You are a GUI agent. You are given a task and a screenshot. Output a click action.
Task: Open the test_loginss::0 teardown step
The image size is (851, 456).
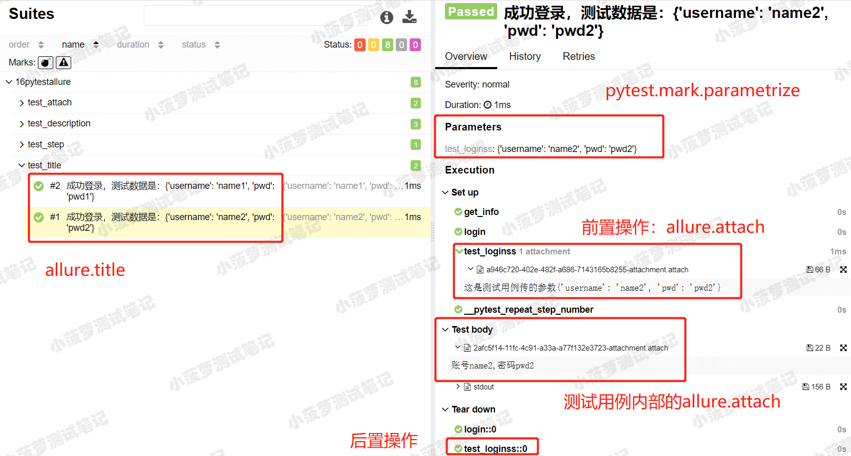pos(496,449)
